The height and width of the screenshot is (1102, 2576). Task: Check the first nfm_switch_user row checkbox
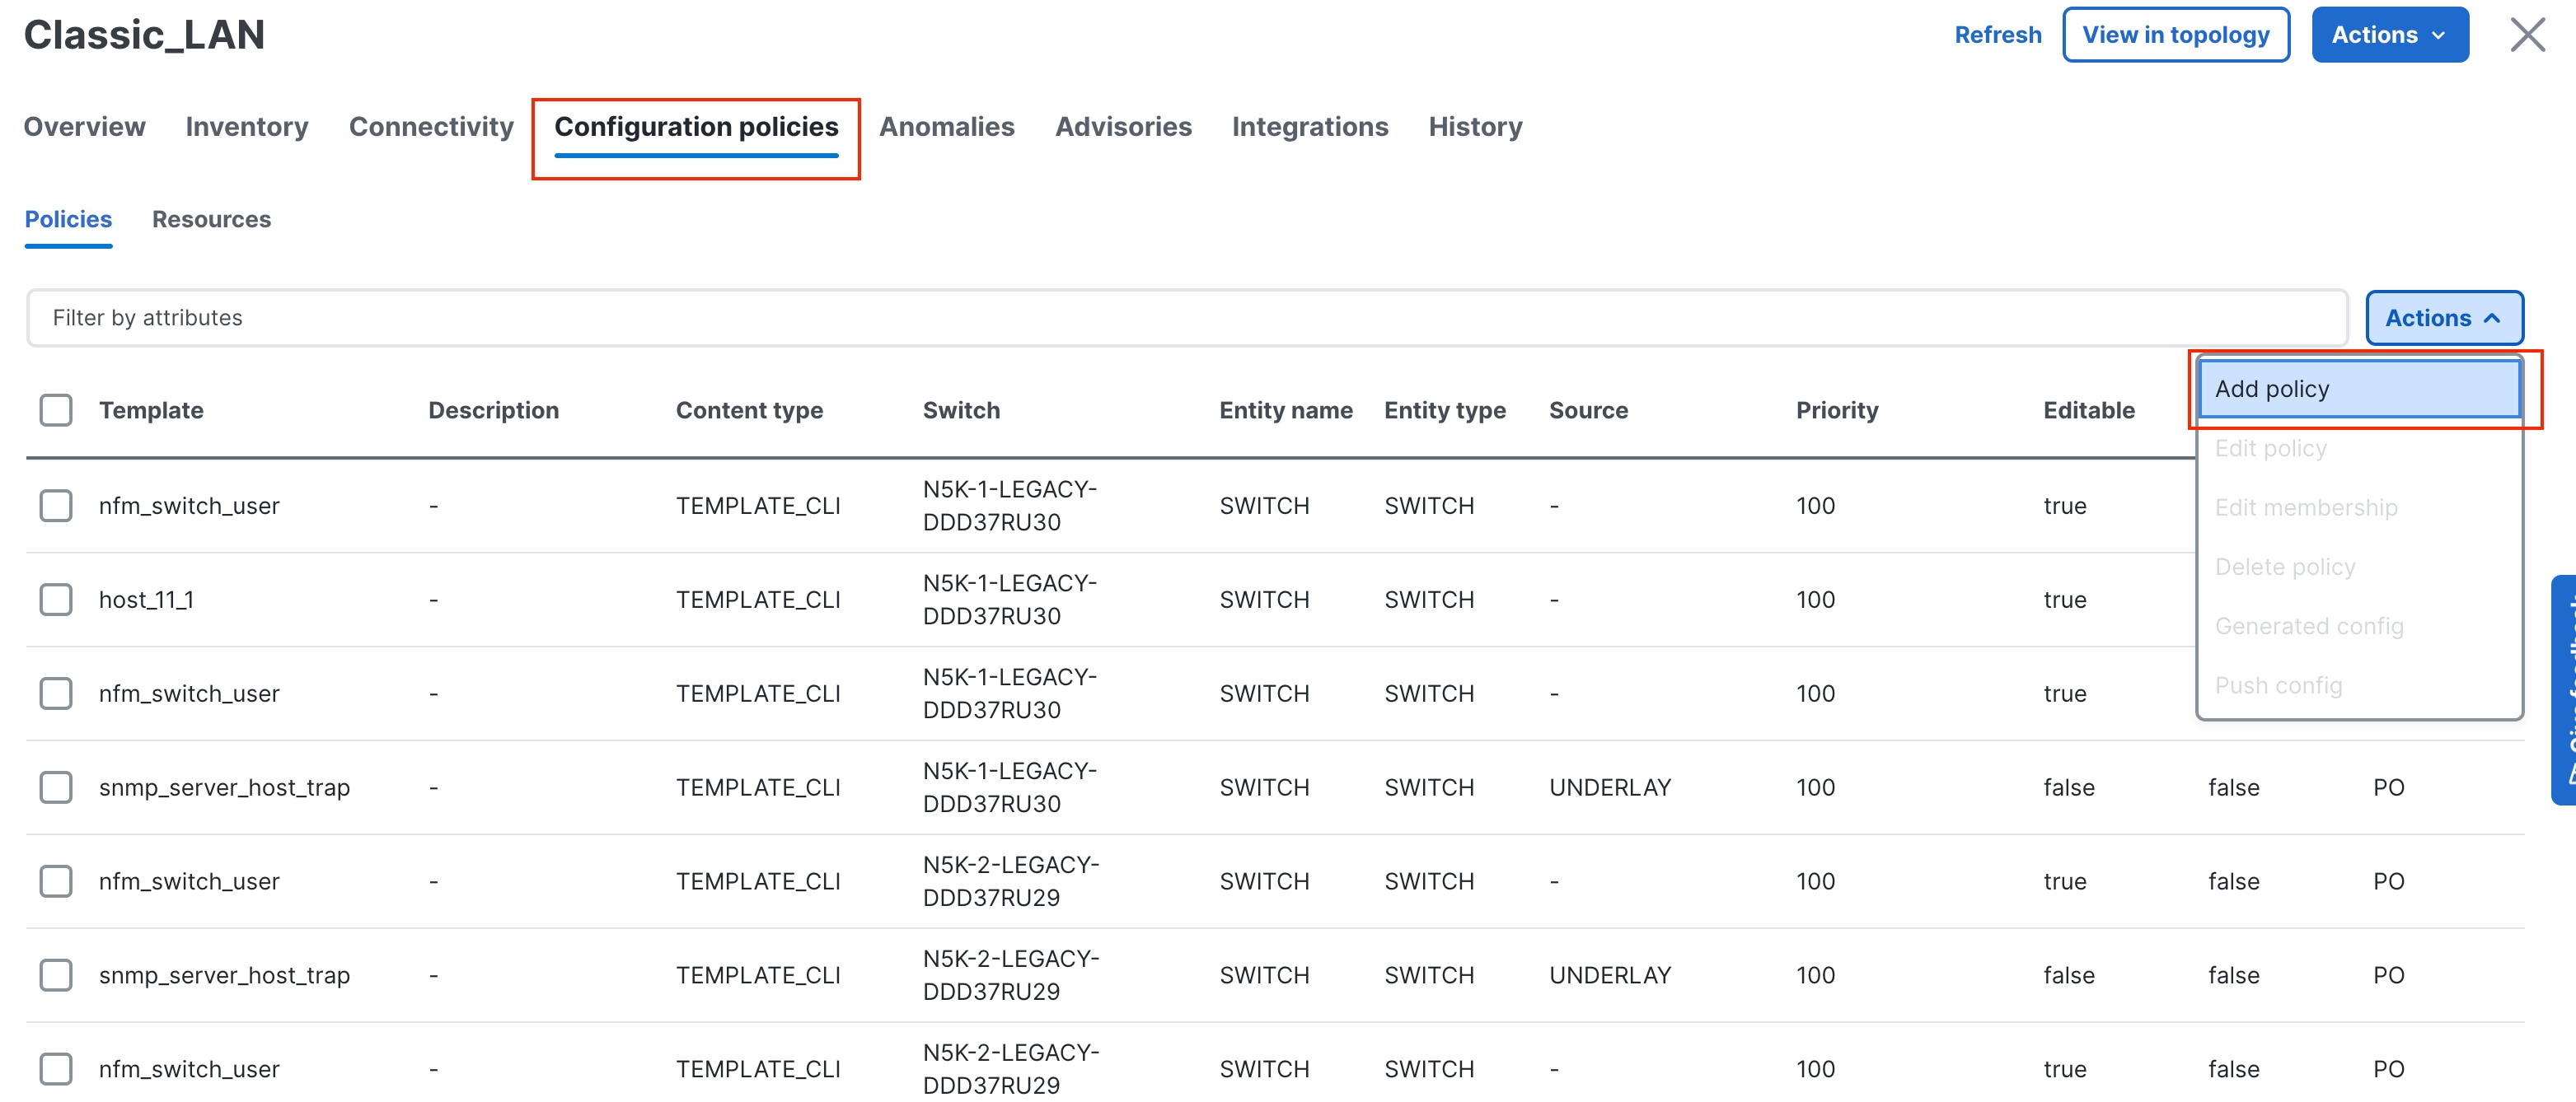[56, 506]
